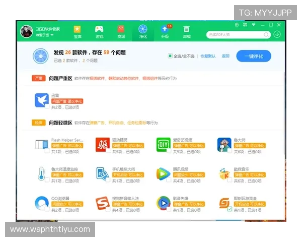The width and height of the screenshot is (302, 242).
Task: Toggle the 全选/全不选 checkbox
Action: click(170, 56)
